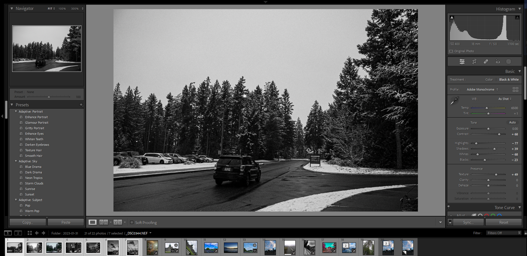Enable the Soft Proofing checkbox
527x256 pixels.
[x=132, y=222]
